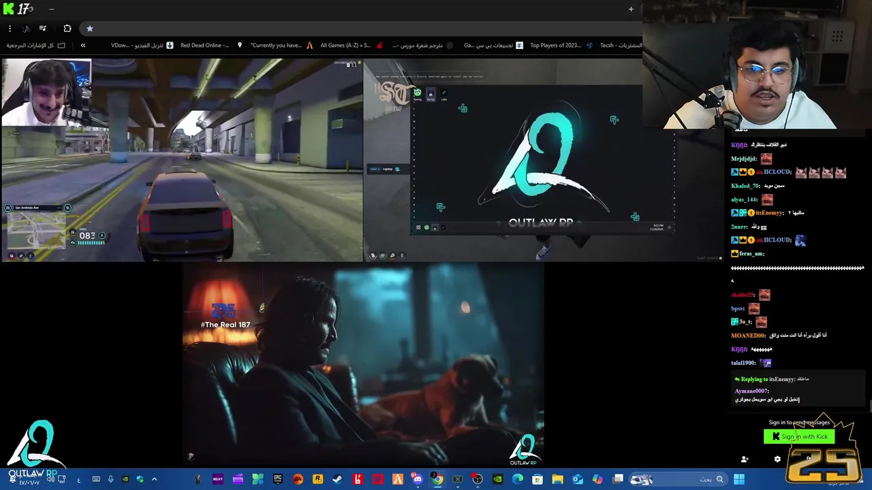The image size is (872, 490).
Task: Open Task View on taskbar
Action: point(618,479)
